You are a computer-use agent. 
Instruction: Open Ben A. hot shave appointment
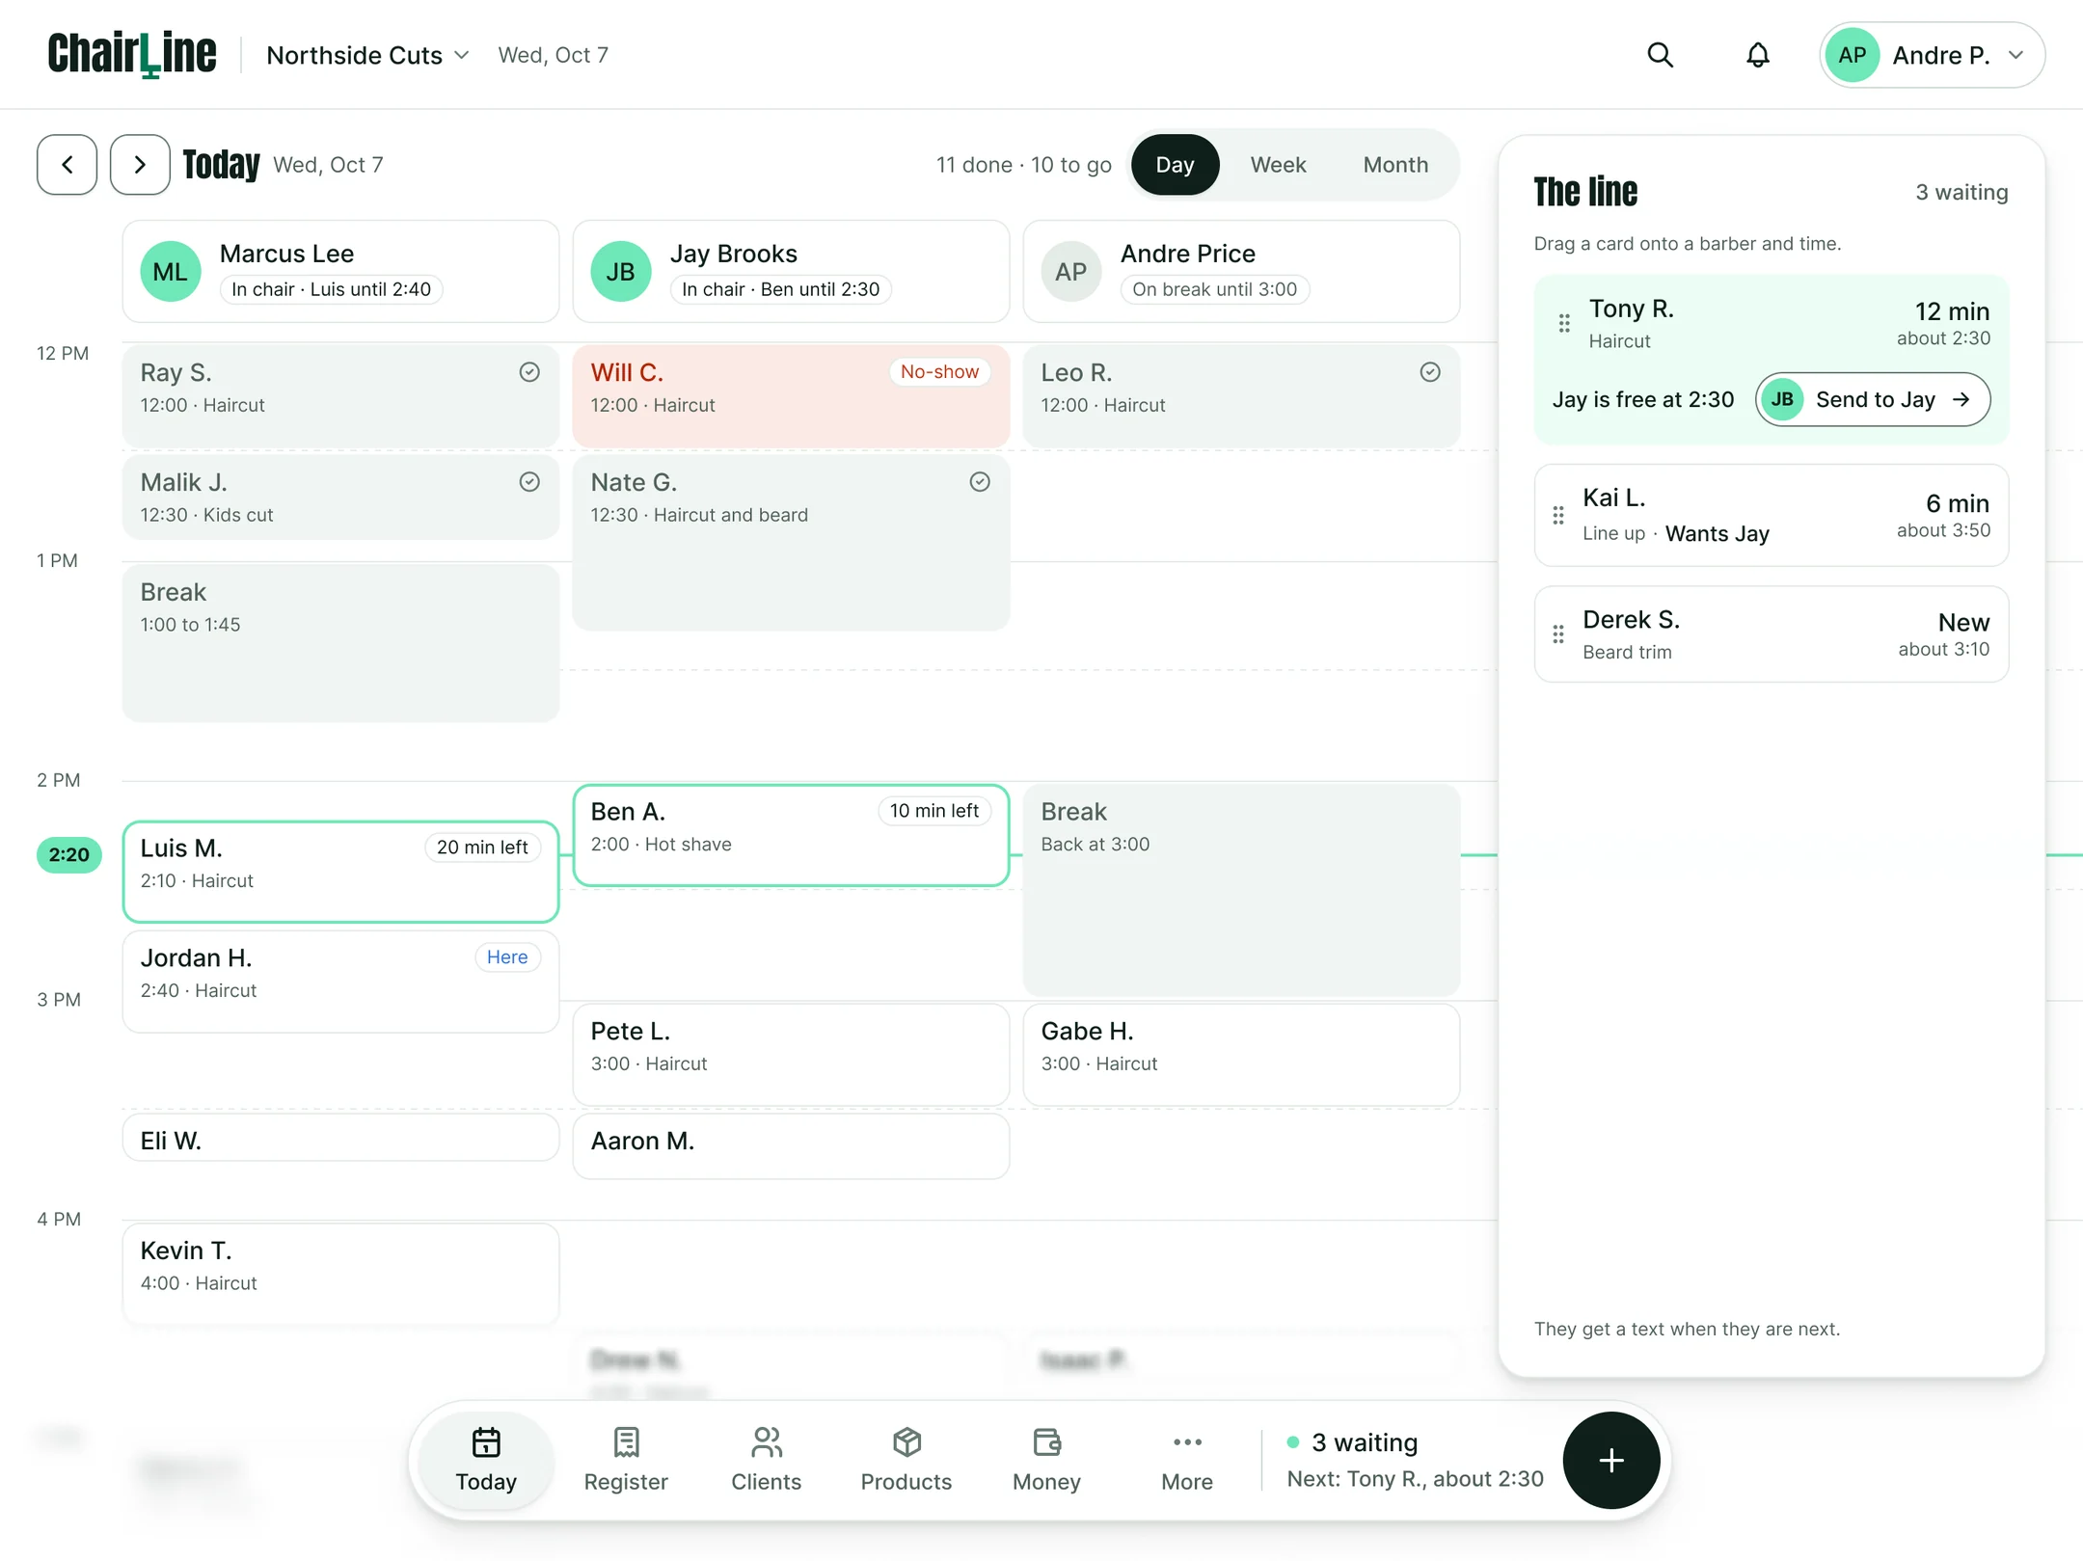click(x=791, y=835)
